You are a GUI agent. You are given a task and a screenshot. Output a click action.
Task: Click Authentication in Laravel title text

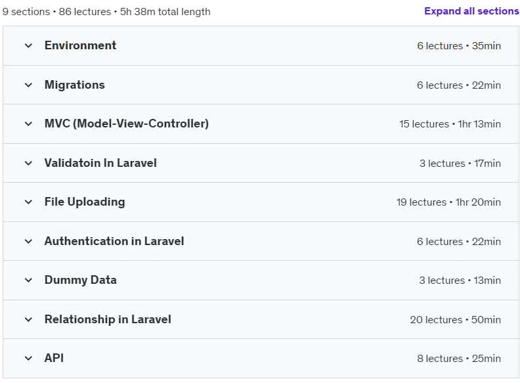tap(114, 241)
